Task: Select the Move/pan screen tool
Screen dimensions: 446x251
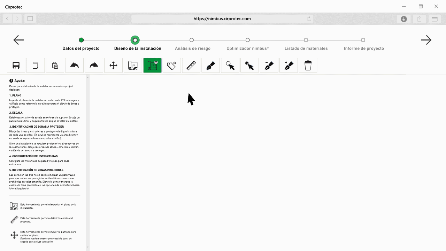Action: click(x=113, y=65)
